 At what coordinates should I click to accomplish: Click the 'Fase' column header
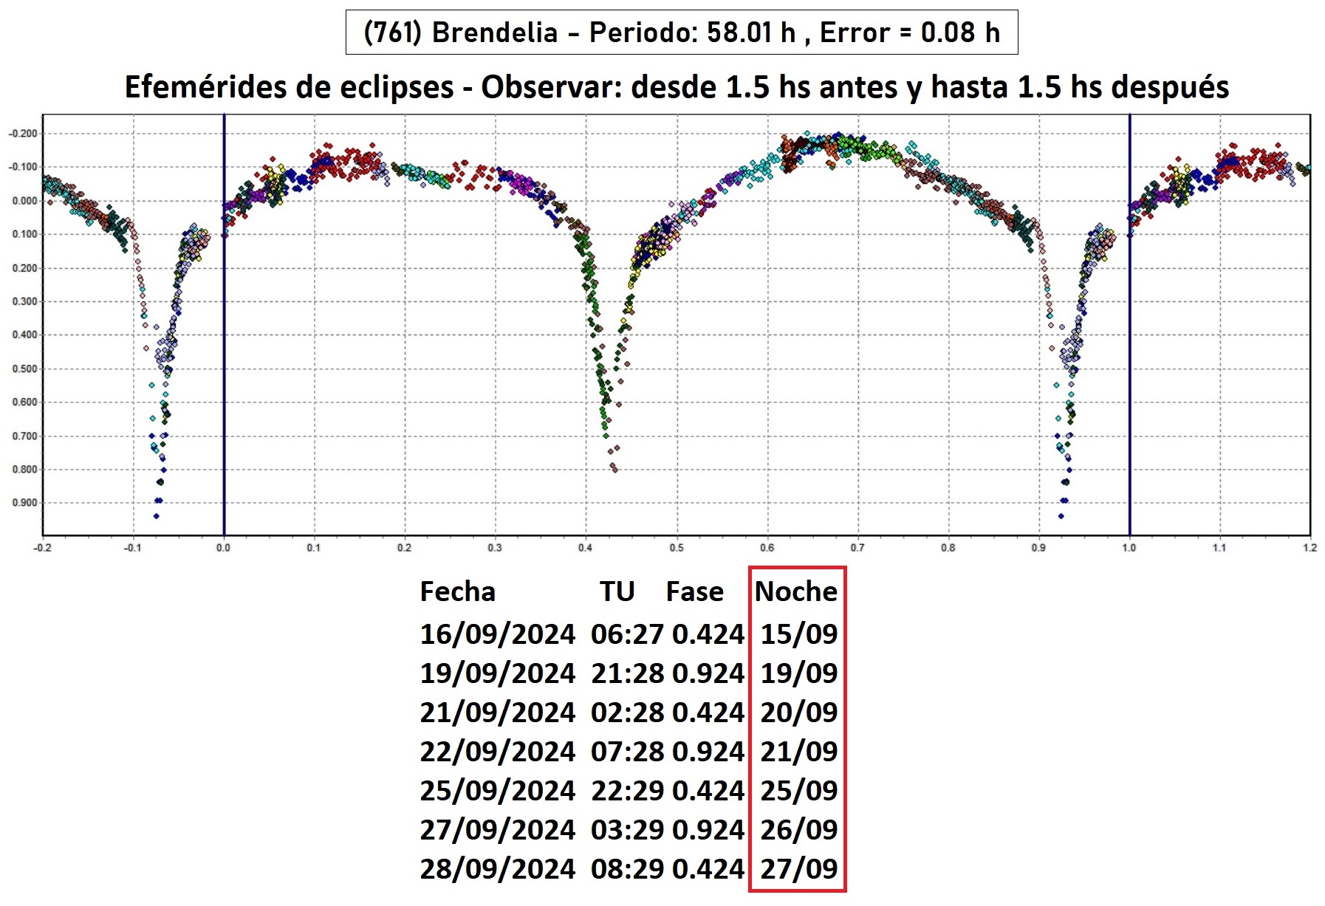[x=695, y=591]
